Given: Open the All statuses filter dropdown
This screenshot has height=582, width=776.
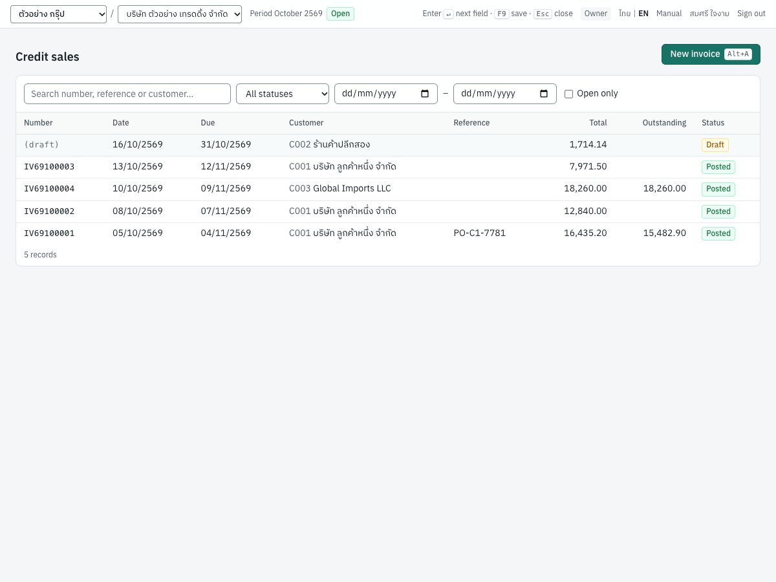Looking at the screenshot, I should coord(283,94).
